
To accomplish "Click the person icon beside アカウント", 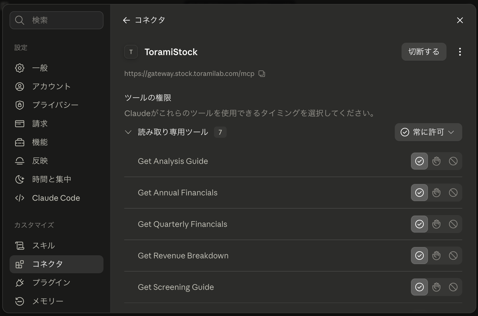I will point(20,87).
